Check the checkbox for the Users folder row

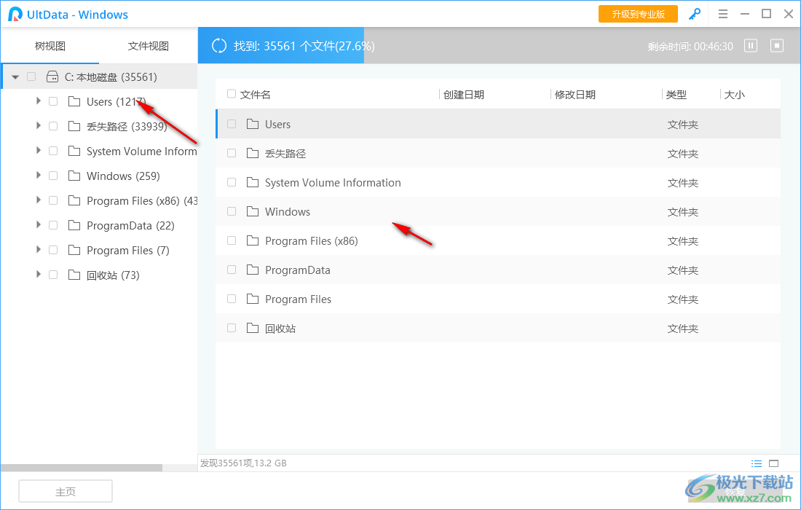(x=231, y=124)
